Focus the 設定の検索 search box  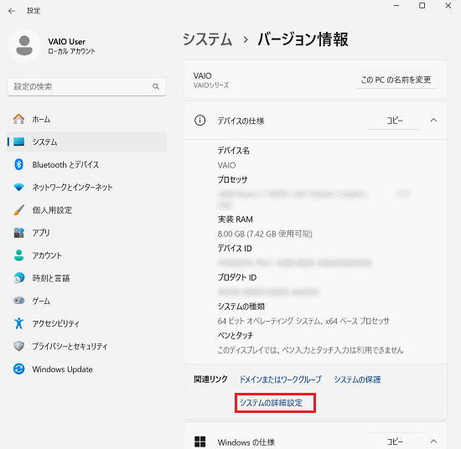(86, 86)
